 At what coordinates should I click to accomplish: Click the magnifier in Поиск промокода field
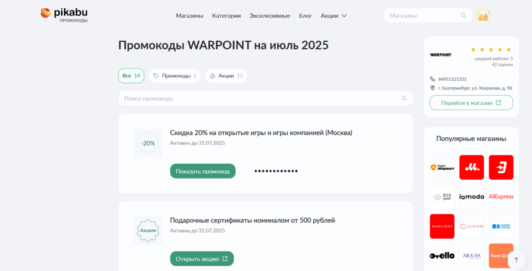tap(404, 98)
